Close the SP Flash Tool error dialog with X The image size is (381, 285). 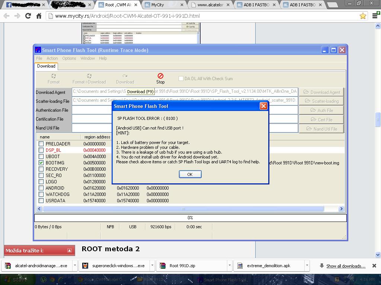[x=263, y=106]
